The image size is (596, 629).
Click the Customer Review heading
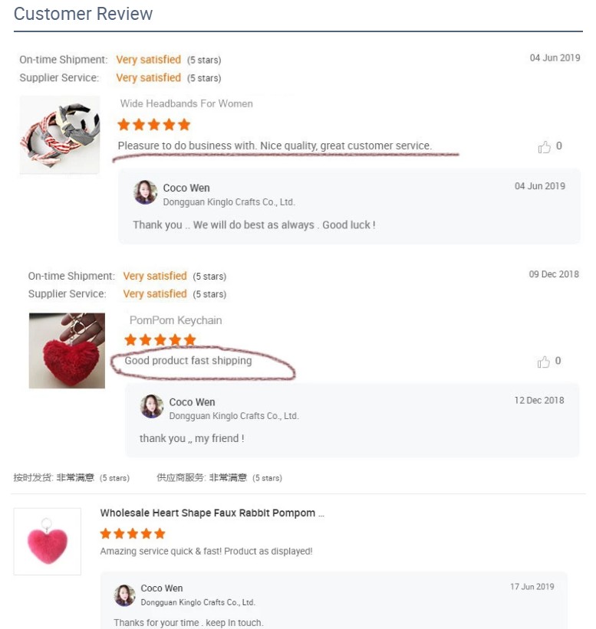pos(83,14)
